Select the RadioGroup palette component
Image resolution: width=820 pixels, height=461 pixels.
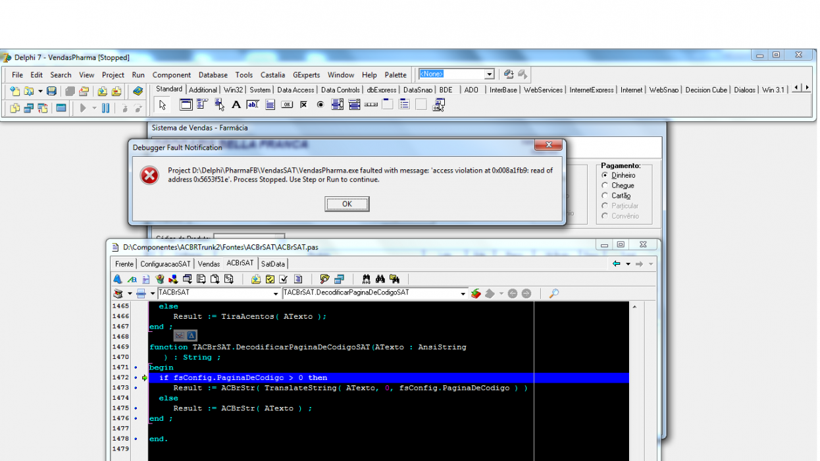point(404,104)
